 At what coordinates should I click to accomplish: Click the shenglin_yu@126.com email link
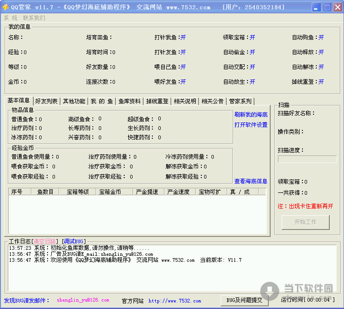83,300
